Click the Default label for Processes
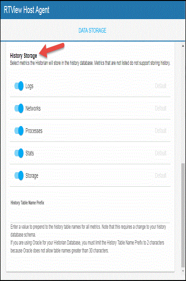 point(161,131)
